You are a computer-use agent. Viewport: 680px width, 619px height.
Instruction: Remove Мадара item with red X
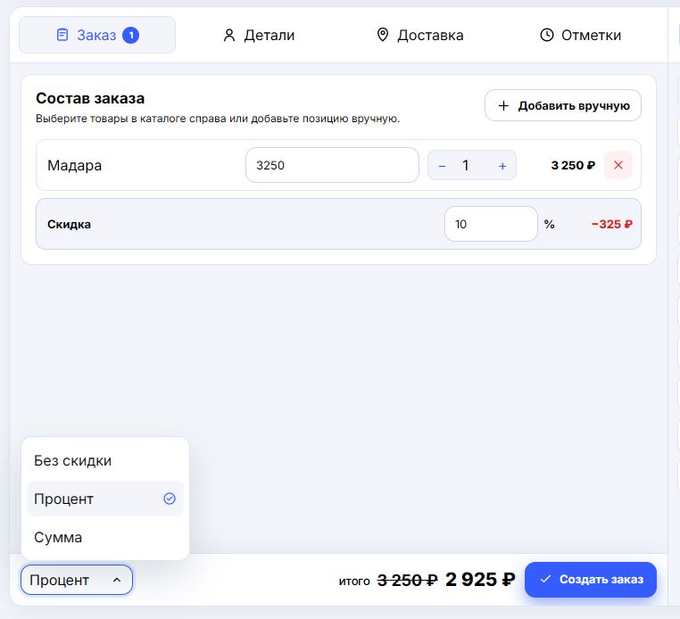click(618, 165)
